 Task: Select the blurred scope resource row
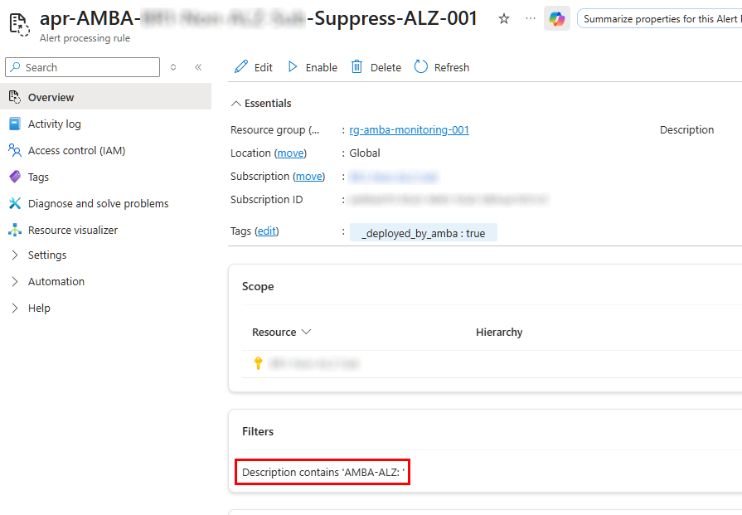314,363
